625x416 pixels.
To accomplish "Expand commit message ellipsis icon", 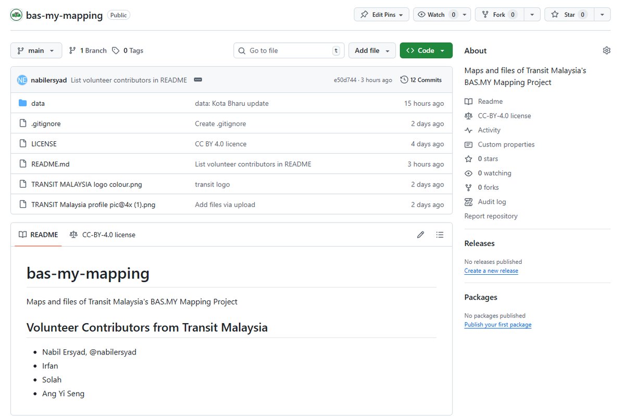I will coord(198,80).
